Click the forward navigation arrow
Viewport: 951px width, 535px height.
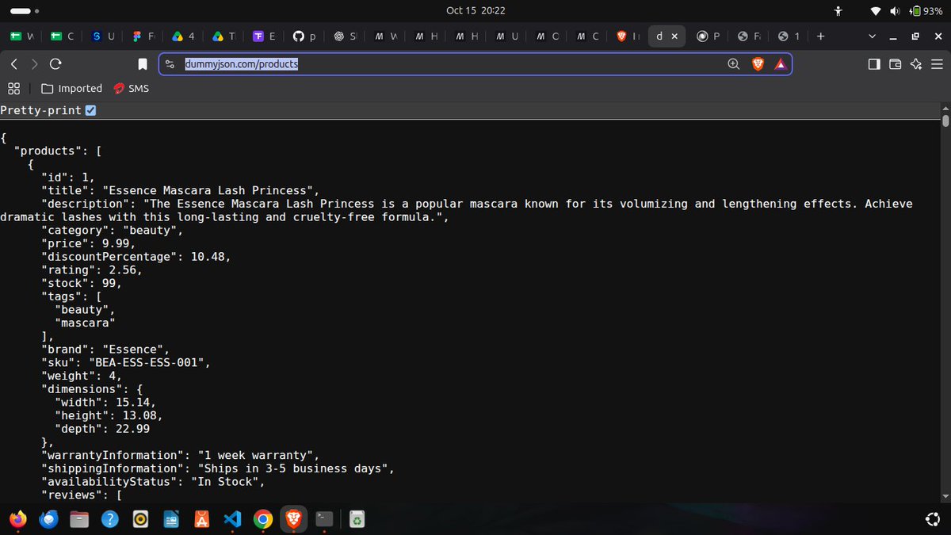click(x=34, y=64)
